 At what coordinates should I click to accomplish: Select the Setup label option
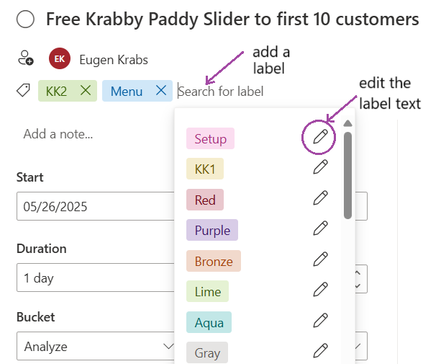(x=210, y=138)
